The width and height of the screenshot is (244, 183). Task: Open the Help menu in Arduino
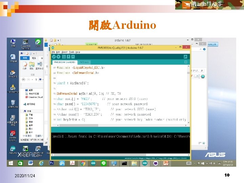click(x=78, y=52)
